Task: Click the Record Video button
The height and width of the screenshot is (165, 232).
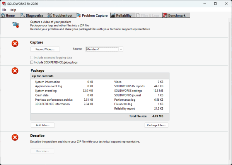Action: coord(45,49)
